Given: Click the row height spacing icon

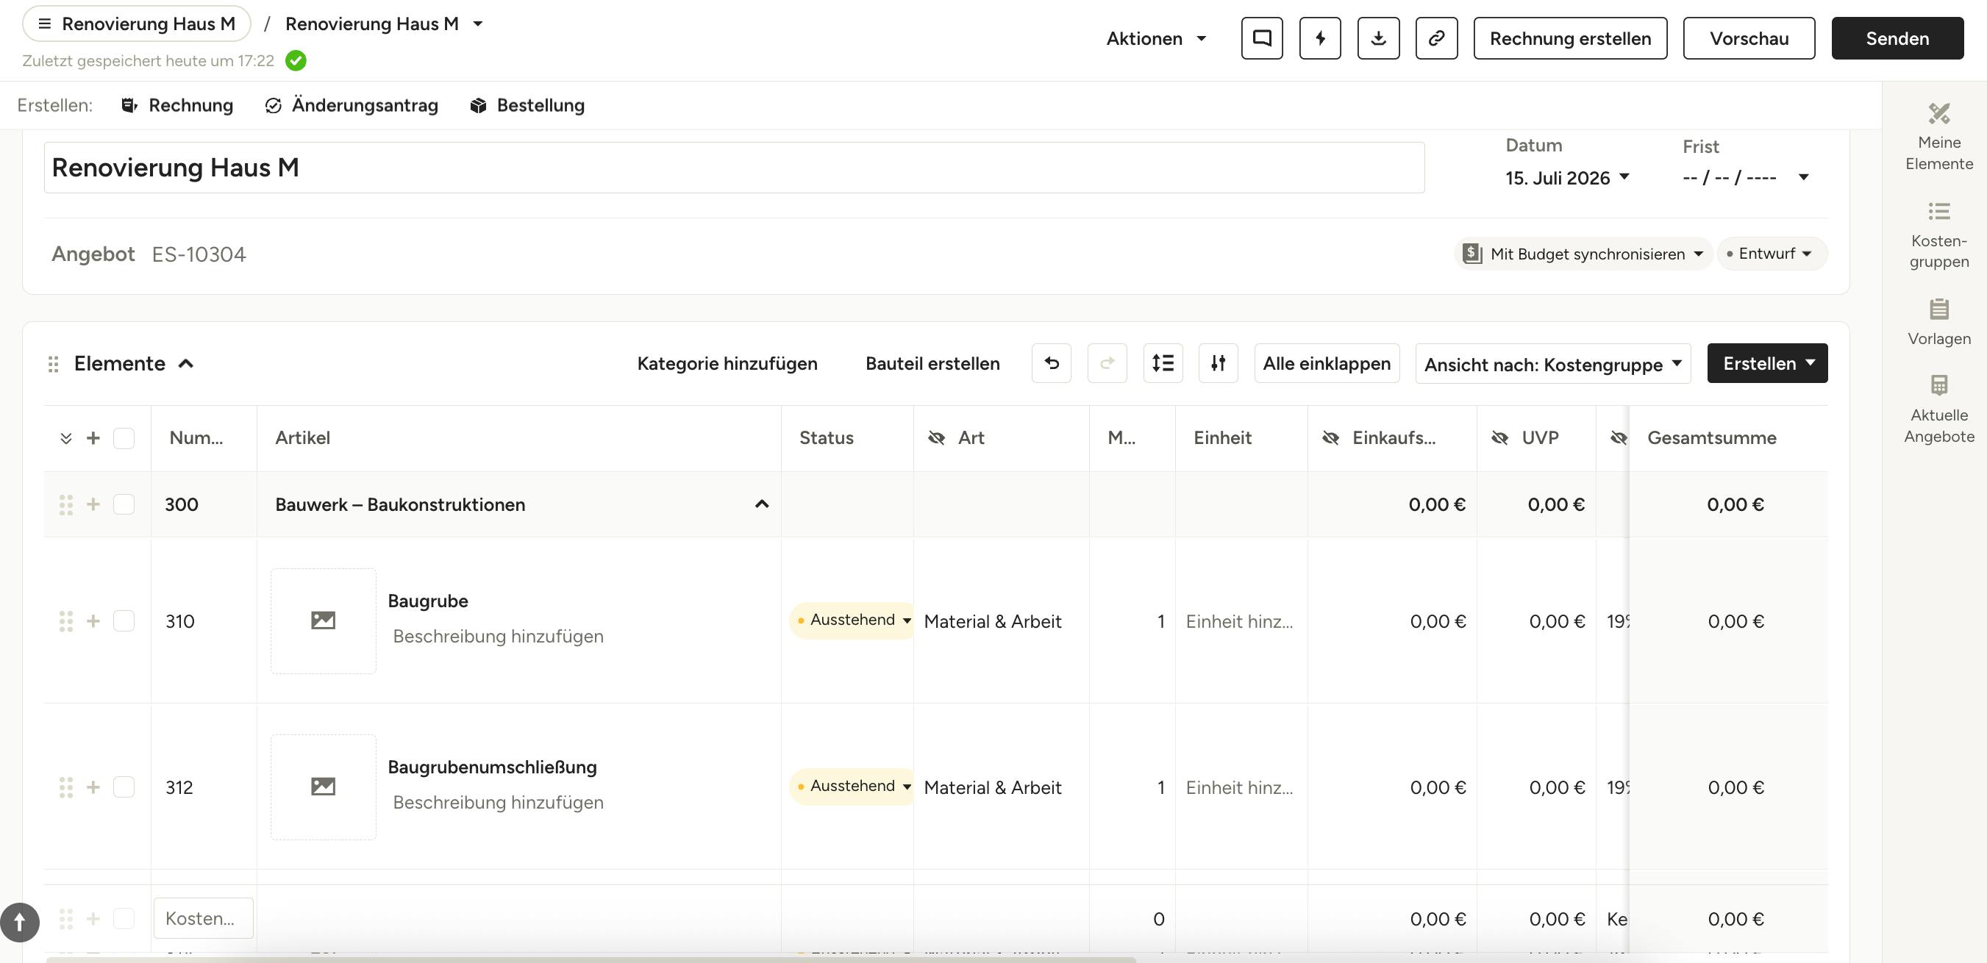Looking at the screenshot, I should (1163, 363).
